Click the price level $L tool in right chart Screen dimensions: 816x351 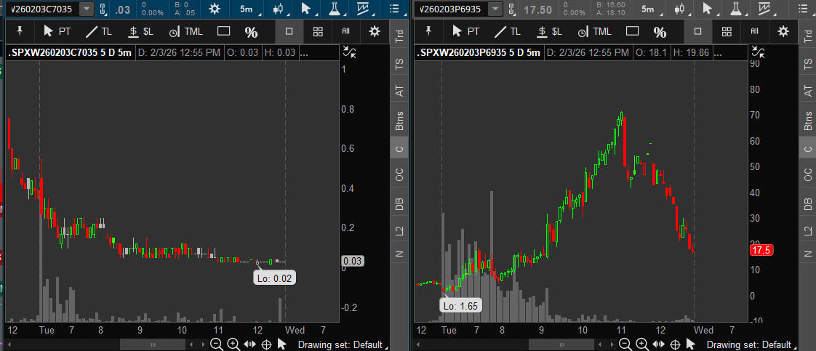click(549, 32)
